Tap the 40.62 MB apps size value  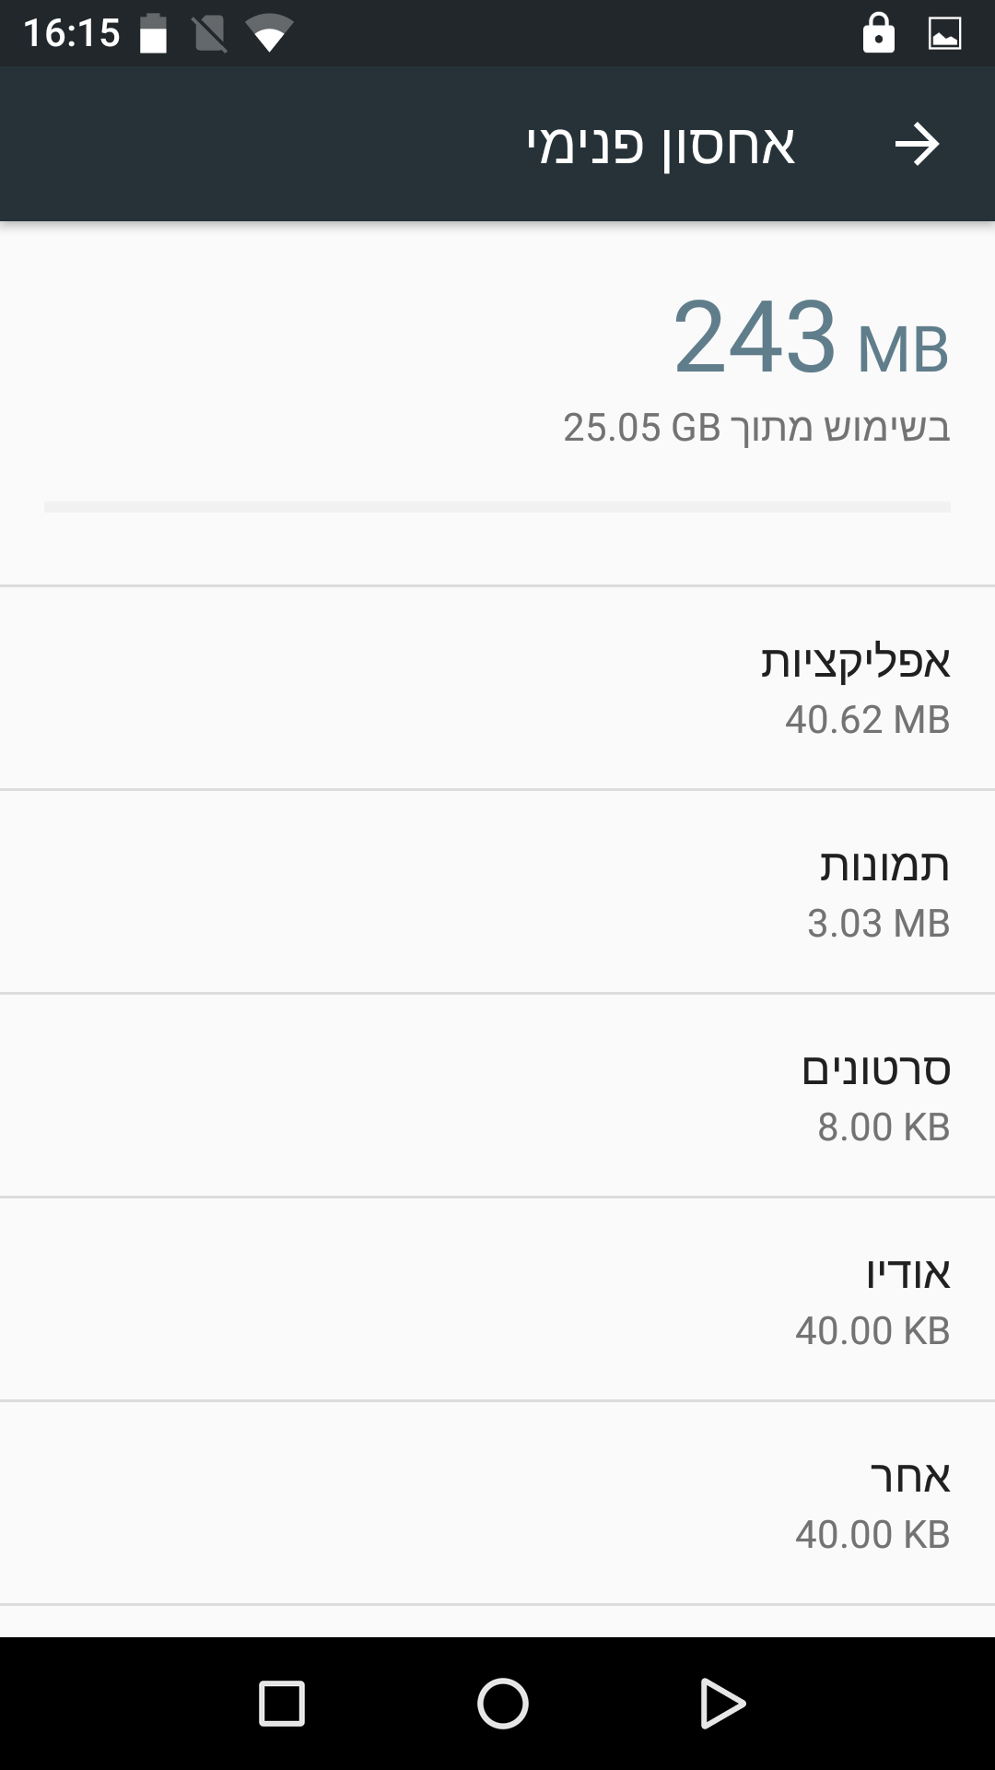coord(867,720)
